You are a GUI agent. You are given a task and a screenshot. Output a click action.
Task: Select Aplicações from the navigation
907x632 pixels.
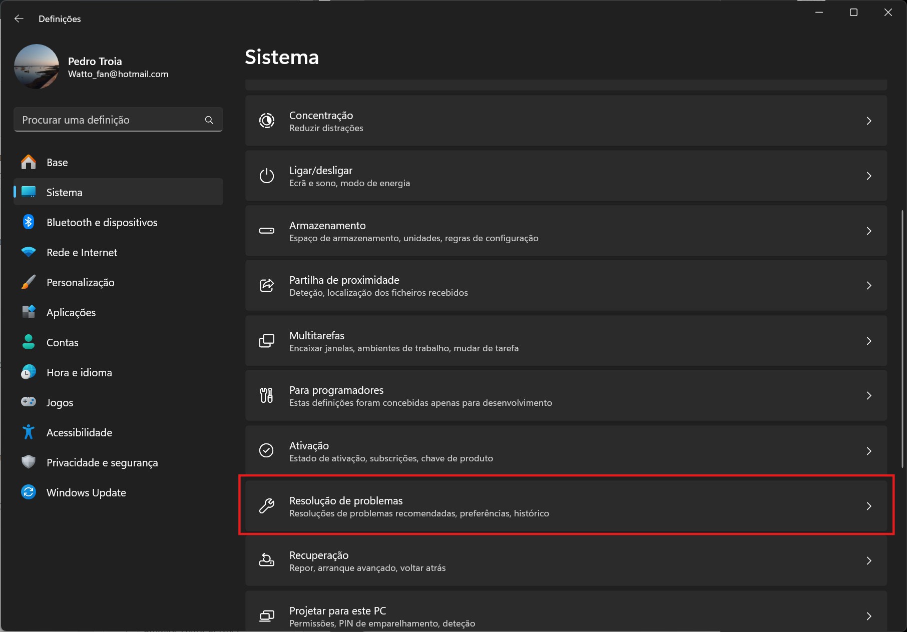[118, 312]
